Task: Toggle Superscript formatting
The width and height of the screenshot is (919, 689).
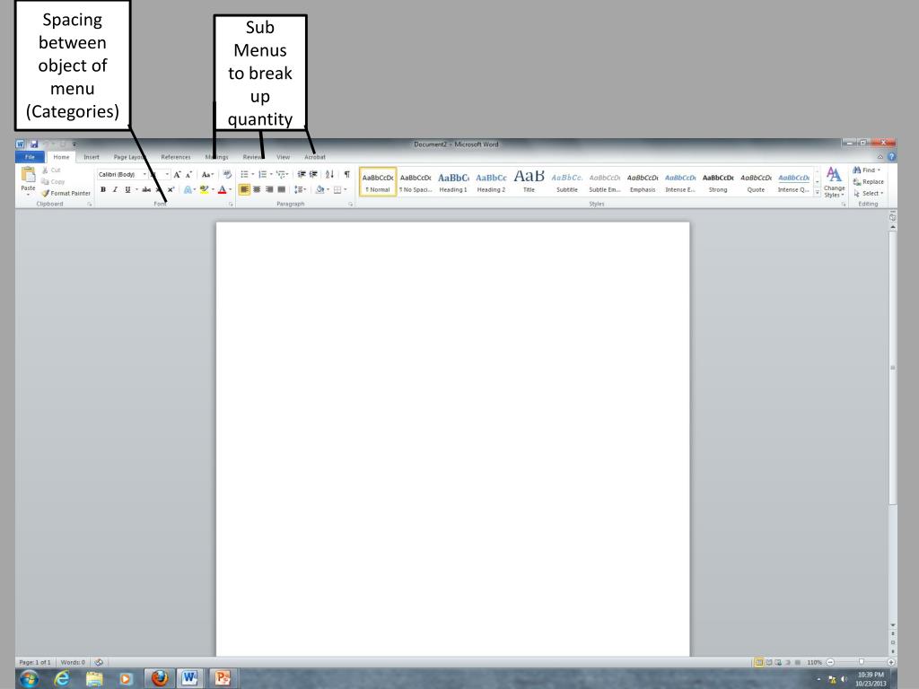Action: point(171,189)
